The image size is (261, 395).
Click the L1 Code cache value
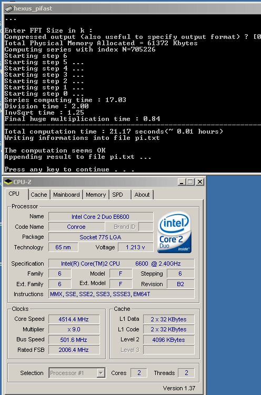point(169,329)
